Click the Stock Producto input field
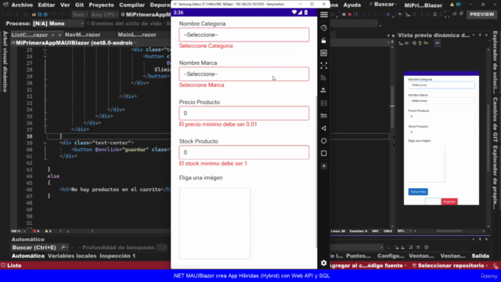Viewport: 501px width, 282px height. (243, 153)
